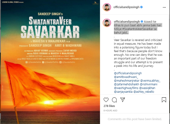Open the @verma.abhay_ profile mention
This screenshot has height=124, width=170.
tap(150, 80)
